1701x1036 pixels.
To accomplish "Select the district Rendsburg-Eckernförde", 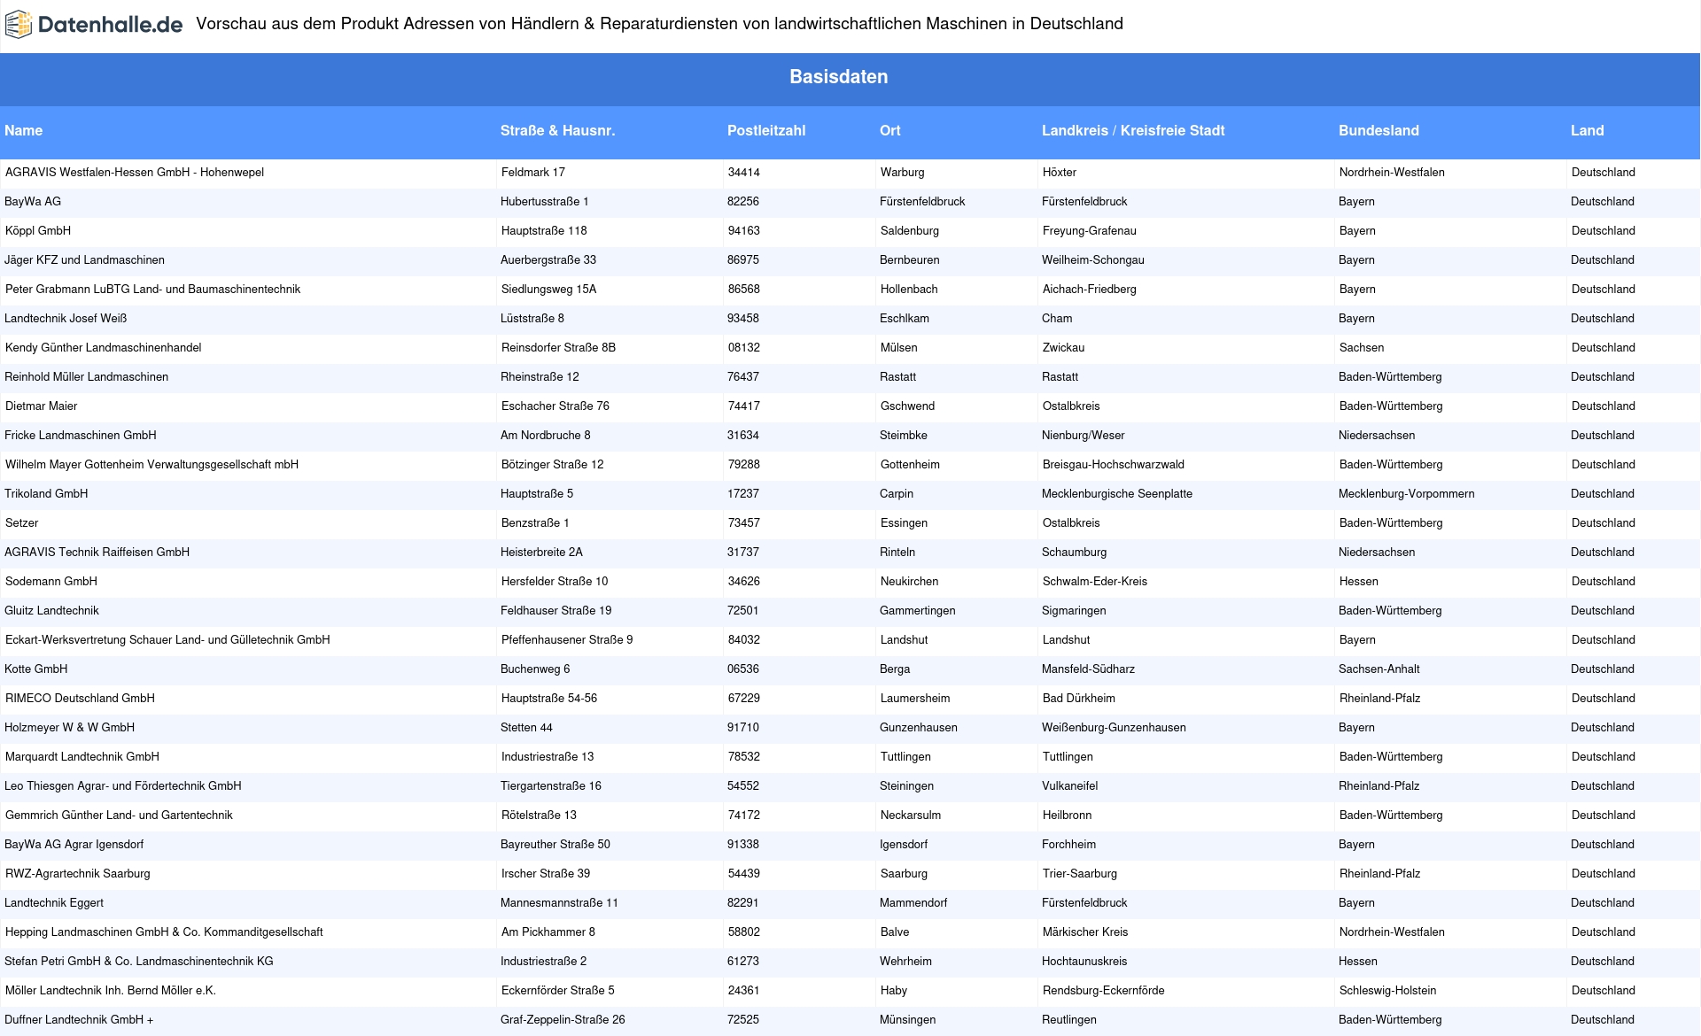I will coord(1104,991).
